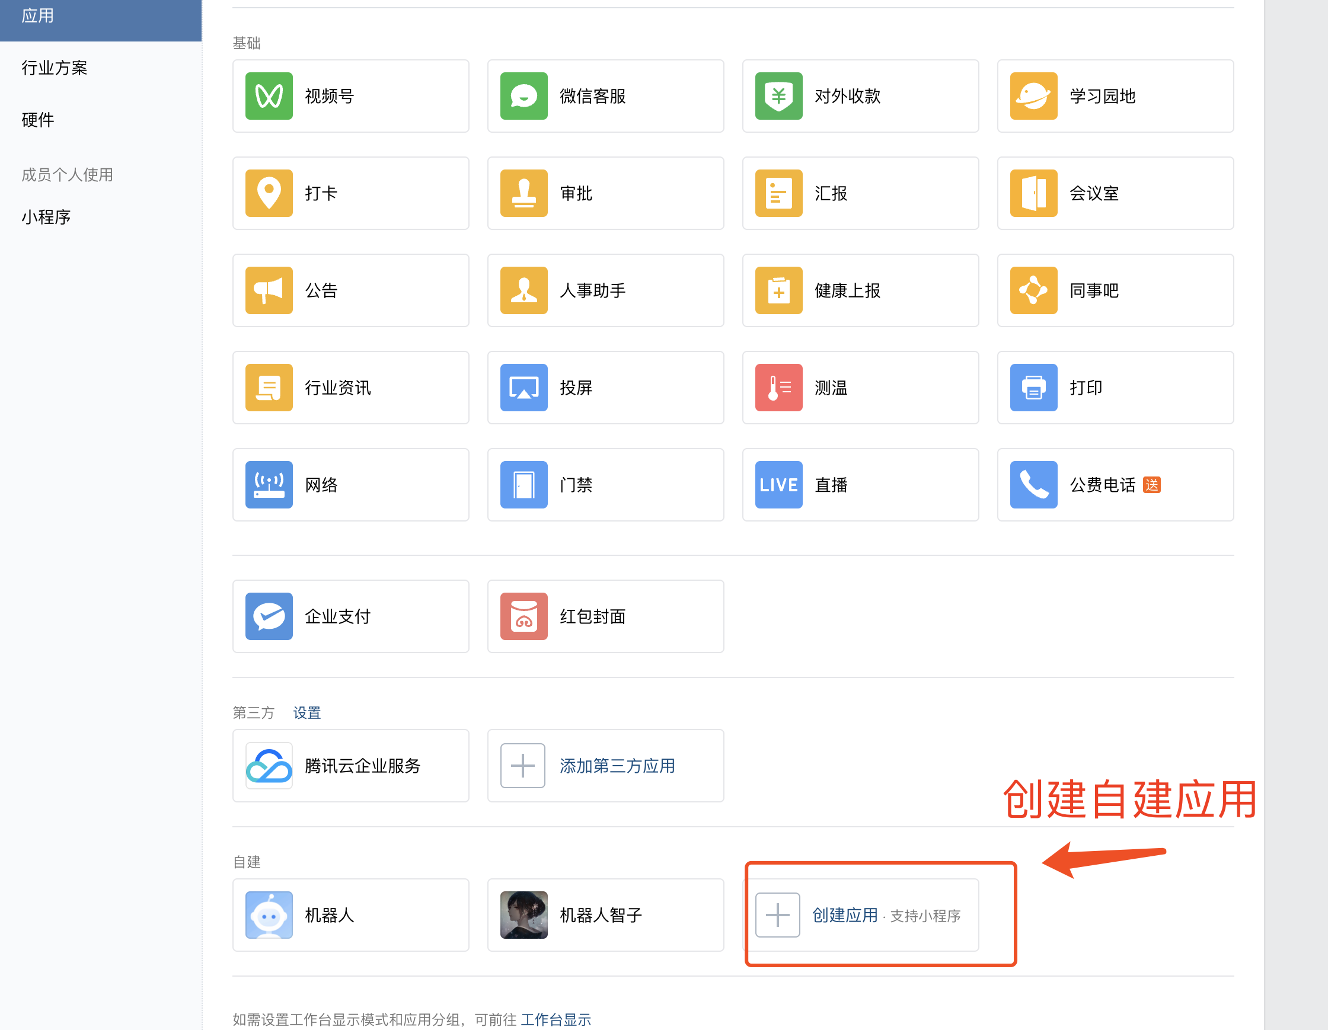Open the 打卡 location pin icon
1328x1030 pixels.
point(269,193)
